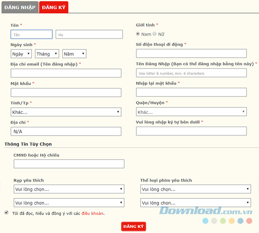Focus the Mật khẩu password field

(x=66, y=92)
